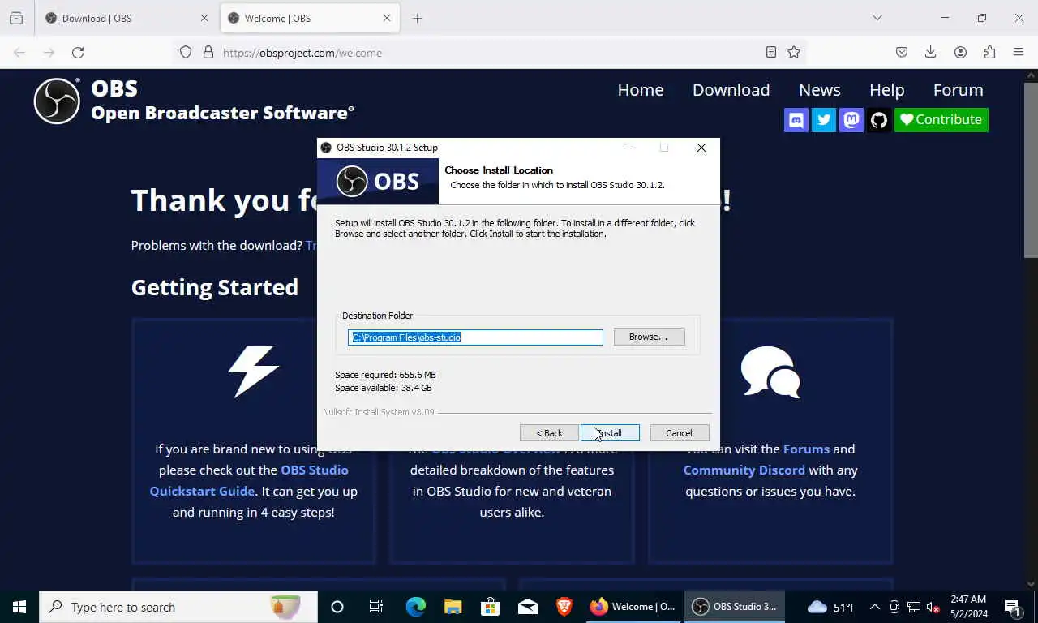Open the Community Discord link

pyautogui.click(x=744, y=470)
